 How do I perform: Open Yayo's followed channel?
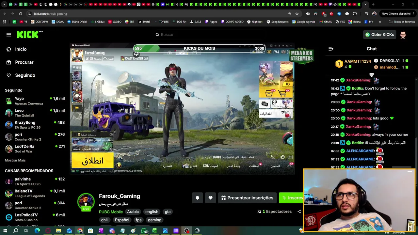point(35,101)
